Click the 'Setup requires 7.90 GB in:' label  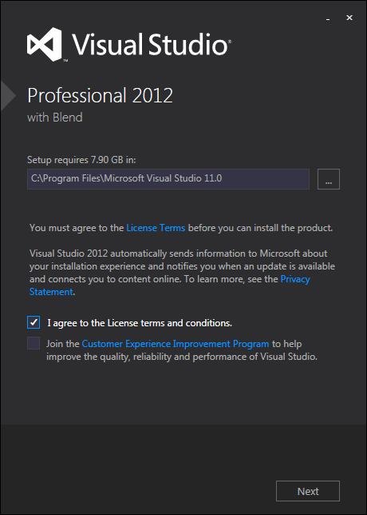click(x=81, y=160)
